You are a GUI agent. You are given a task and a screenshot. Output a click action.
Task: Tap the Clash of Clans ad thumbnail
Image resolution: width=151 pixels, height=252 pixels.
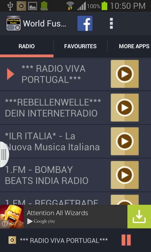coord(12,217)
